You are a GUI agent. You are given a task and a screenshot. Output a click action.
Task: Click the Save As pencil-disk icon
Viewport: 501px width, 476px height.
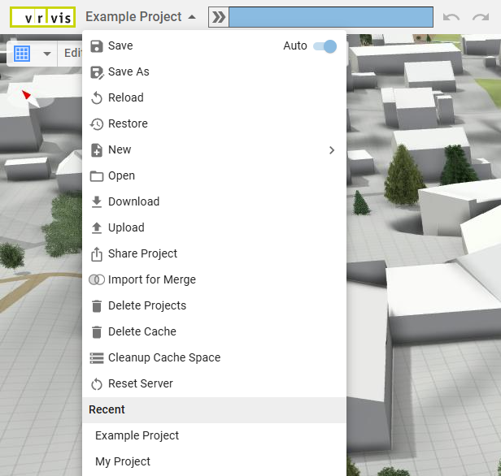(97, 72)
